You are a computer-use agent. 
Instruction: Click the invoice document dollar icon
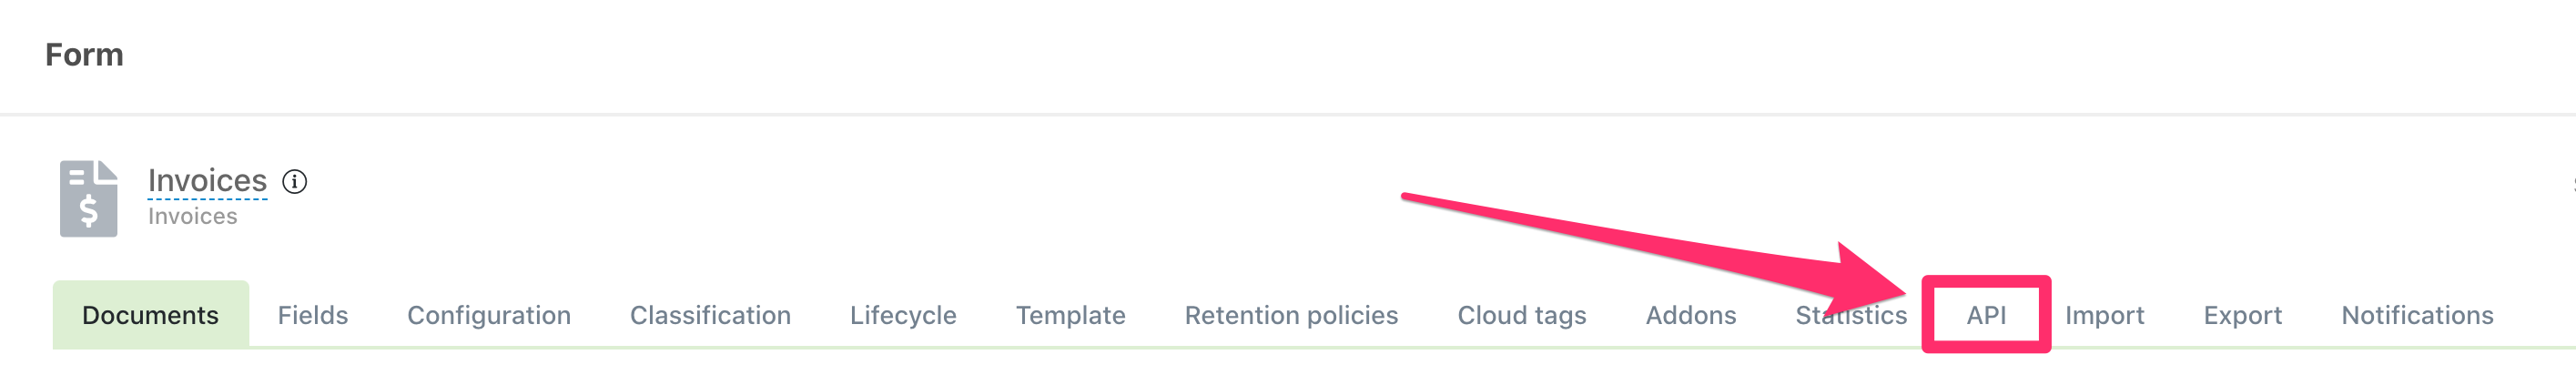(88, 198)
